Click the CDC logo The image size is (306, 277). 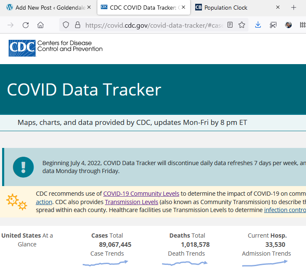[22, 48]
